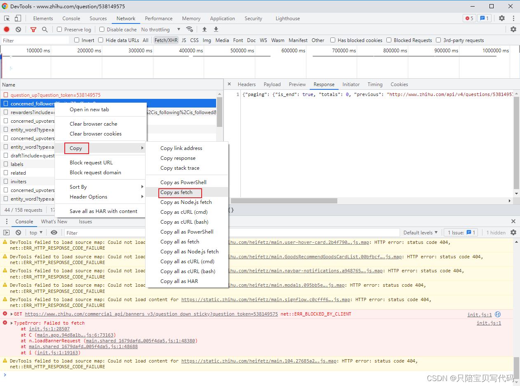This screenshot has width=520, height=386.
Task: Enable the Disable cache checkbox
Action: (102, 29)
